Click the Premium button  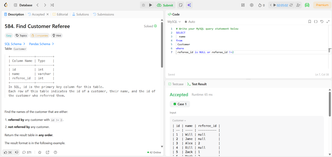point(322,5)
